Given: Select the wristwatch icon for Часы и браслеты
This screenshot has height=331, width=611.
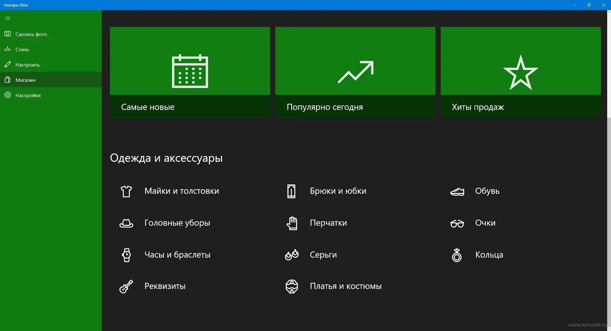Looking at the screenshot, I should [126, 255].
